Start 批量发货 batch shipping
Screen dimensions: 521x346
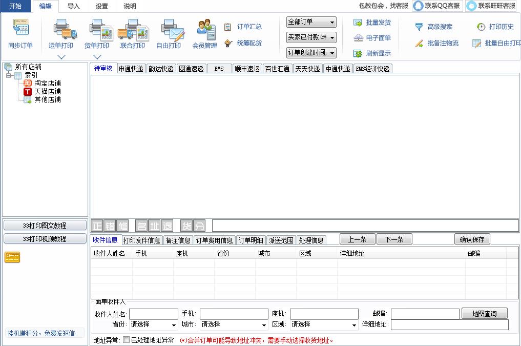tap(372, 23)
